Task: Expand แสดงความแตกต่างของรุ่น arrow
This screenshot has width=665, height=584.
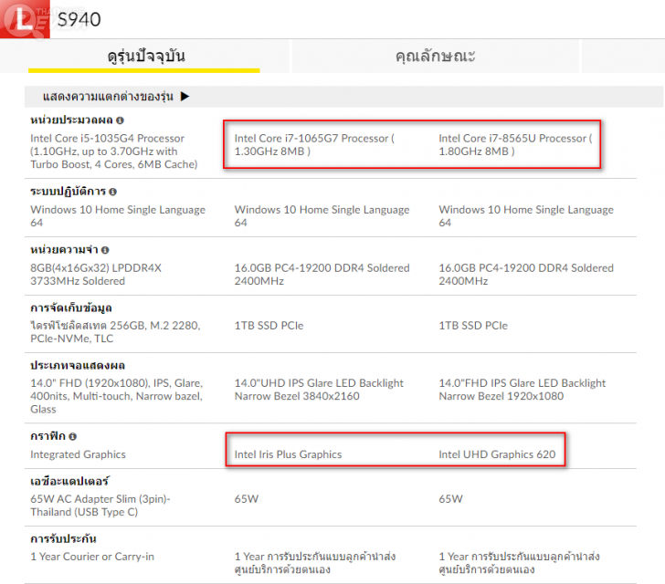Action: (185, 96)
